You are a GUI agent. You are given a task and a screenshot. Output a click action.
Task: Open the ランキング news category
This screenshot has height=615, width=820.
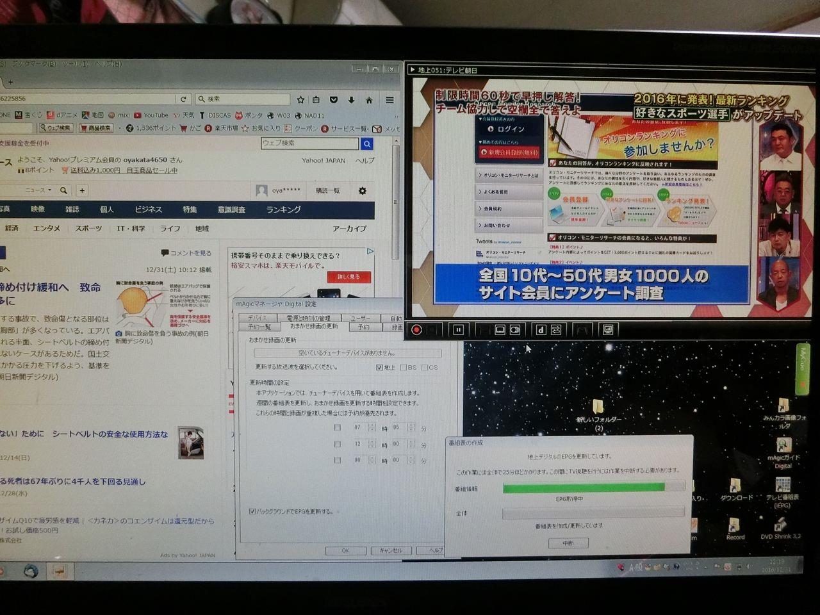point(283,209)
